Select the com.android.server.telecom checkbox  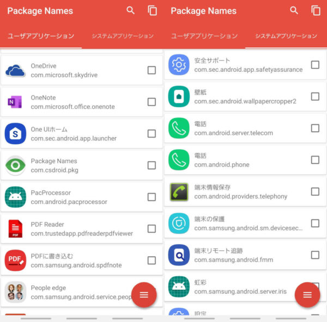[315, 128]
